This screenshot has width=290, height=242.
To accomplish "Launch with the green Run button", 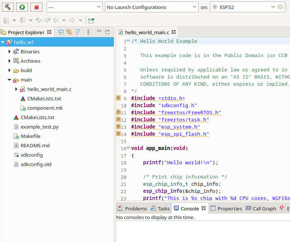I will (22, 7).
